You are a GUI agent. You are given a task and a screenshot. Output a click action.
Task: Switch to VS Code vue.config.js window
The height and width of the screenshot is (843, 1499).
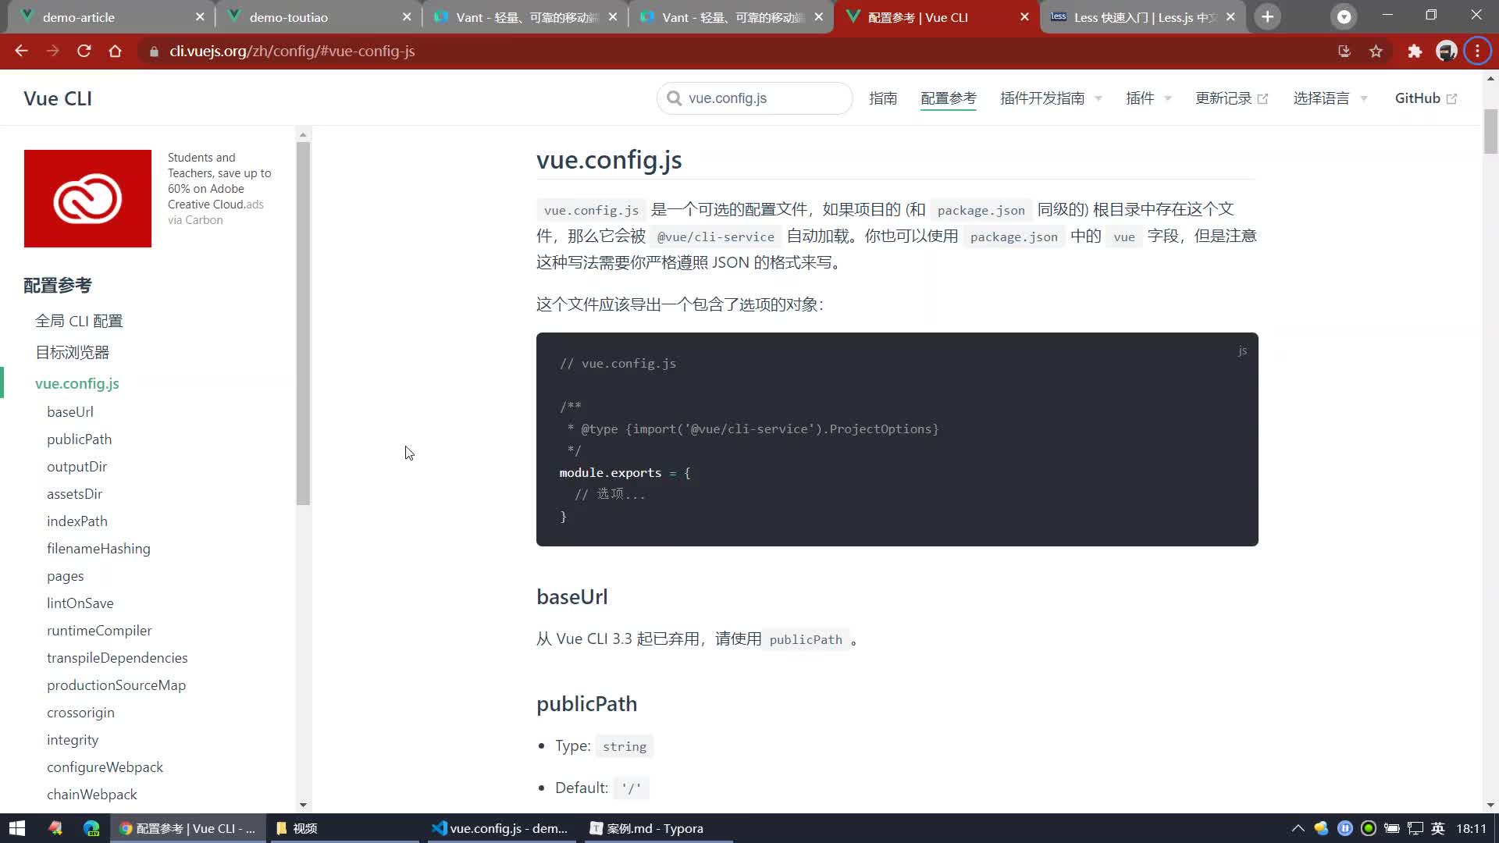501,828
